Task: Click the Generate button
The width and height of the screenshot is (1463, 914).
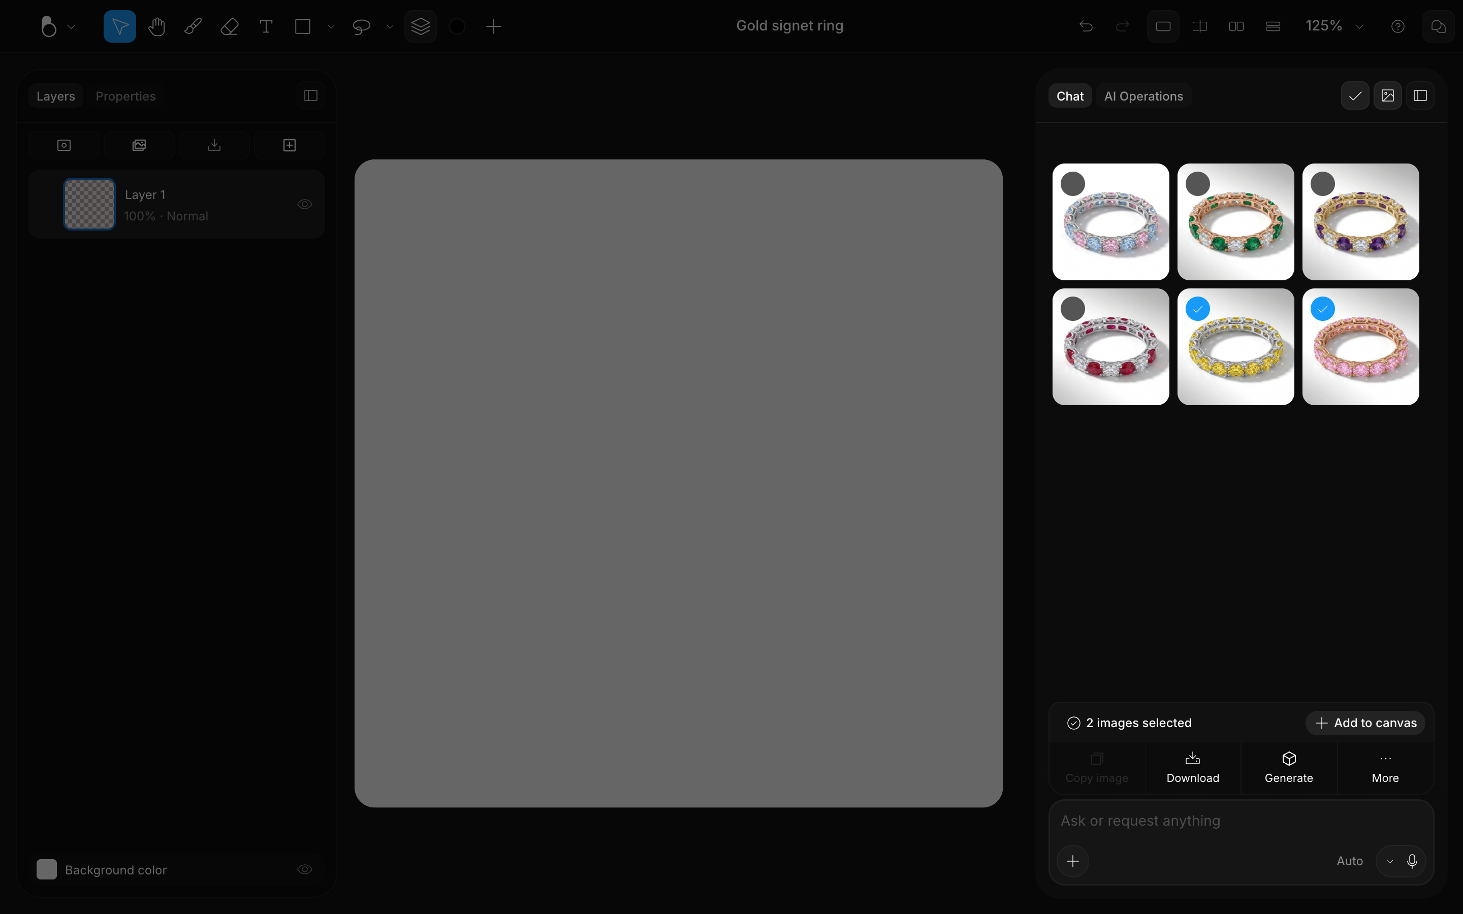Action: tap(1289, 768)
